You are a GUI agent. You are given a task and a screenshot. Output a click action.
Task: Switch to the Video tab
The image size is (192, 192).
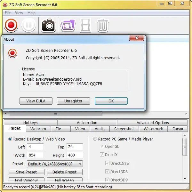coord(80,129)
